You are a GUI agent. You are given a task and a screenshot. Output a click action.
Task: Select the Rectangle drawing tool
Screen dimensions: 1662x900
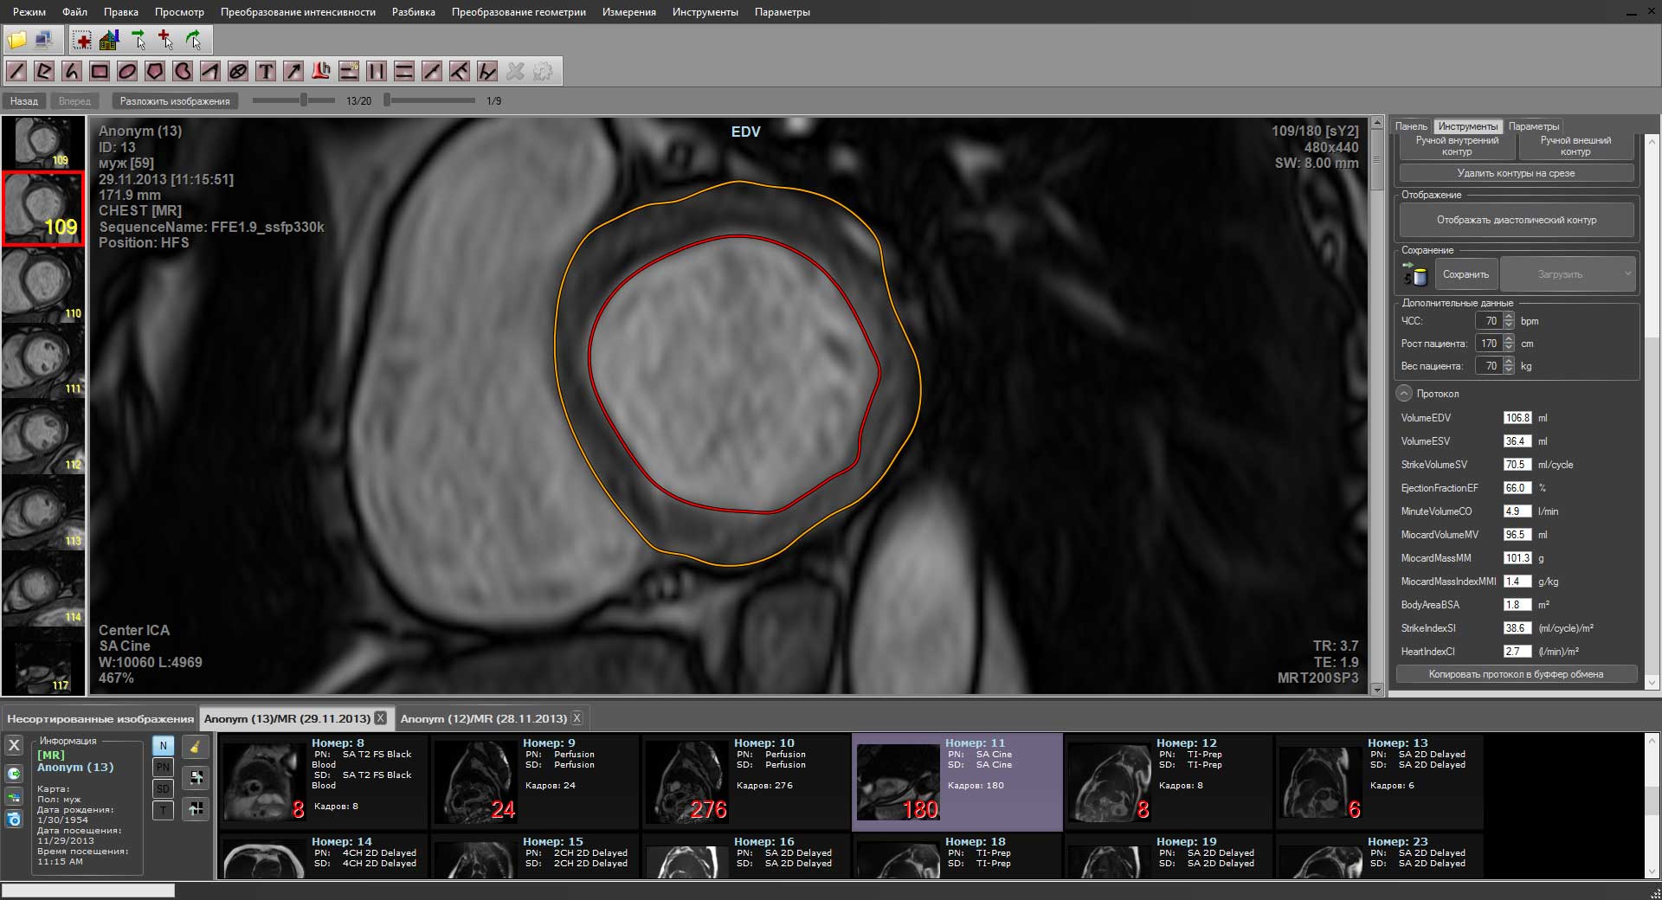(x=99, y=72)
